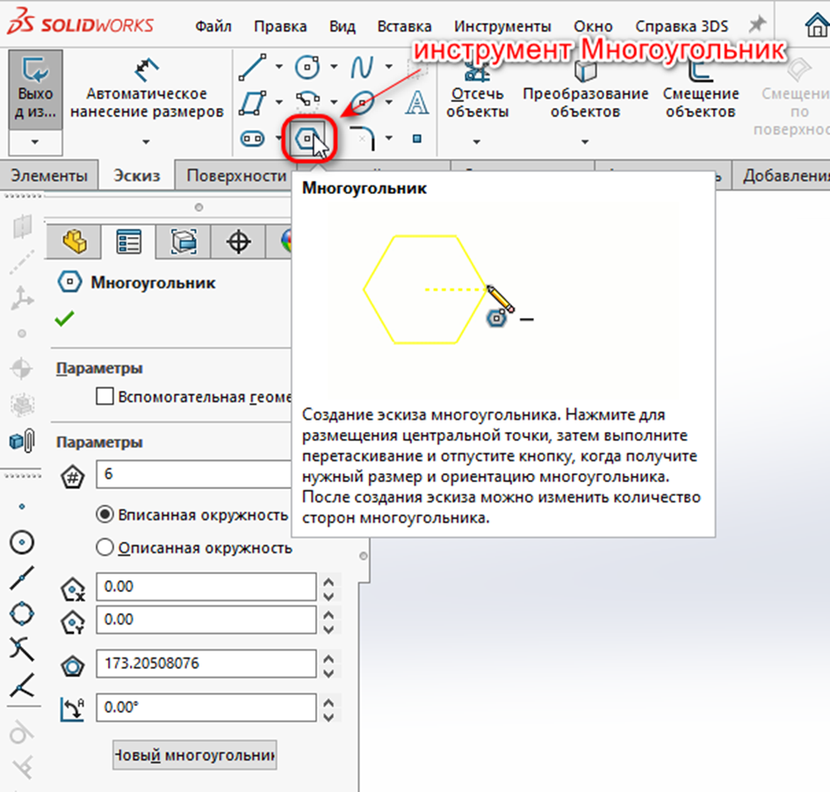This screenshot has width=830, height=792.
Task: Open the ConfigurationManager tab
Action: (184, 242)
